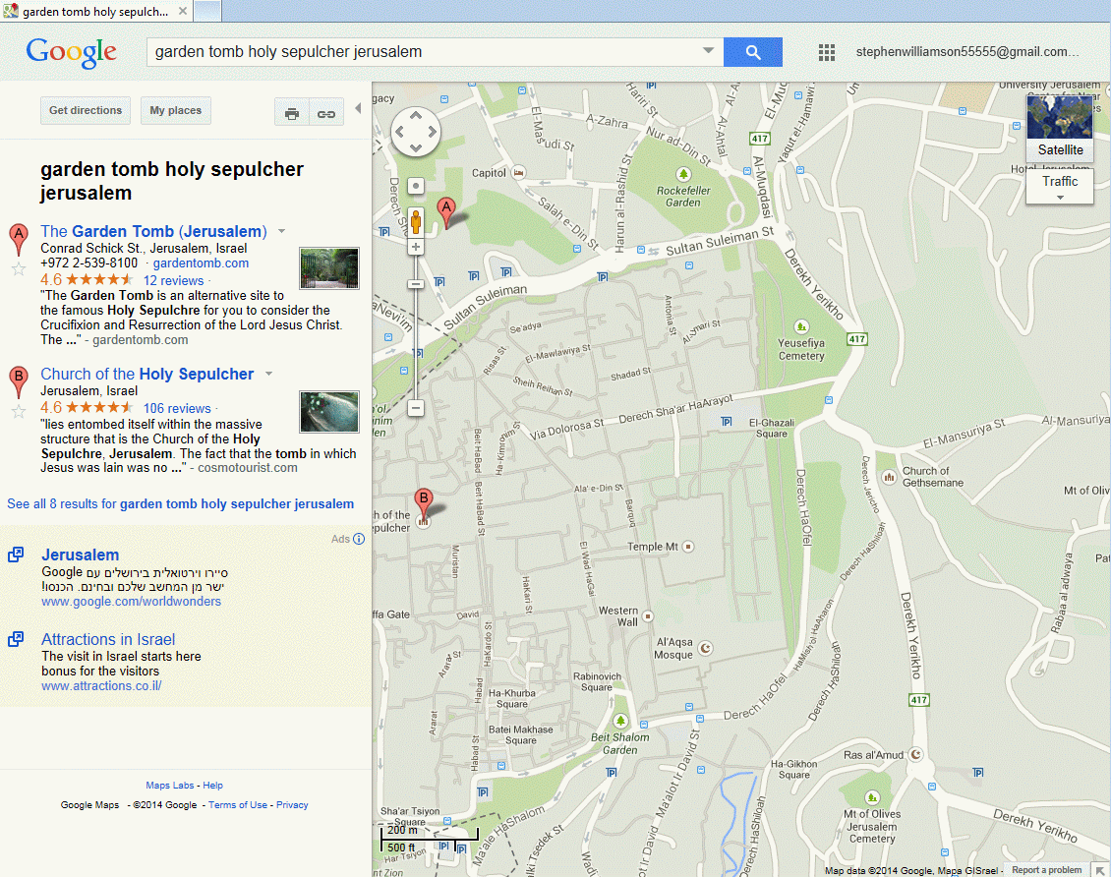The width and height of the screenshot is (1111, 877).
Task: Open a new browser tab
Action: 206,12
